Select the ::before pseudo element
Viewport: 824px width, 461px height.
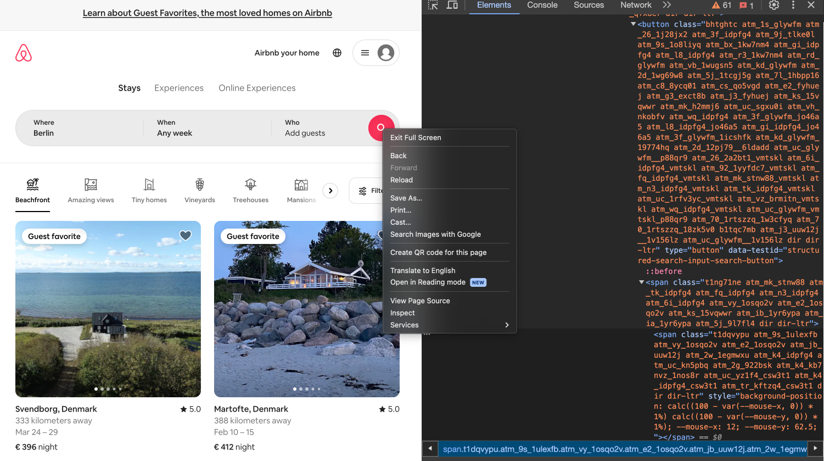[664, 271]
